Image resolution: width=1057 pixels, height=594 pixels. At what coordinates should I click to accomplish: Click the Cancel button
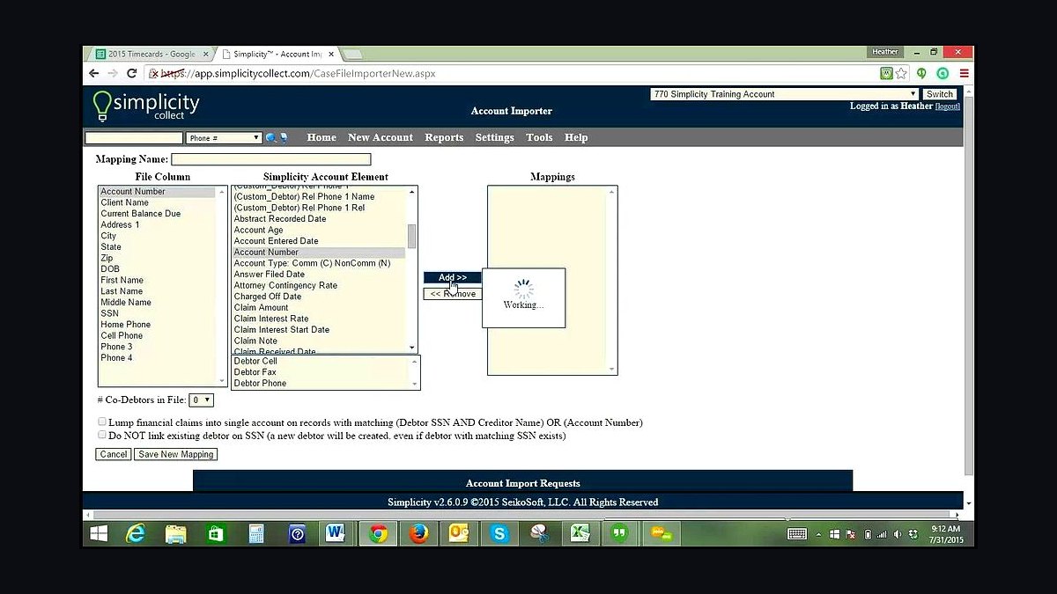[114, 454]
